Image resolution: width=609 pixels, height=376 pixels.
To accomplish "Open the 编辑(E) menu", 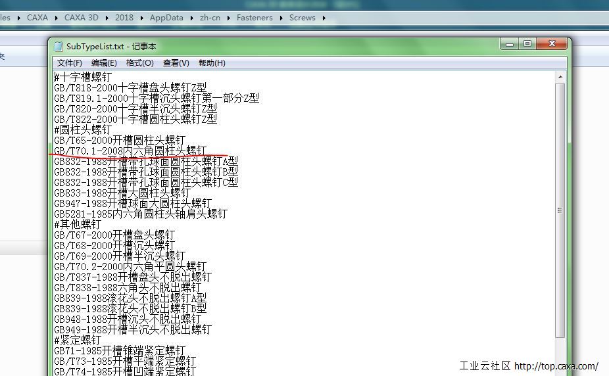I will point(104,63).
